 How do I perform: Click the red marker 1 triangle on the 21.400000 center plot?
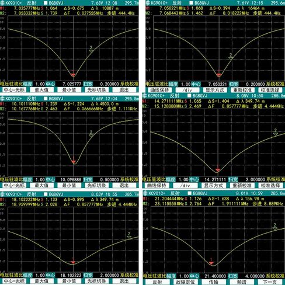pos(211,263)
